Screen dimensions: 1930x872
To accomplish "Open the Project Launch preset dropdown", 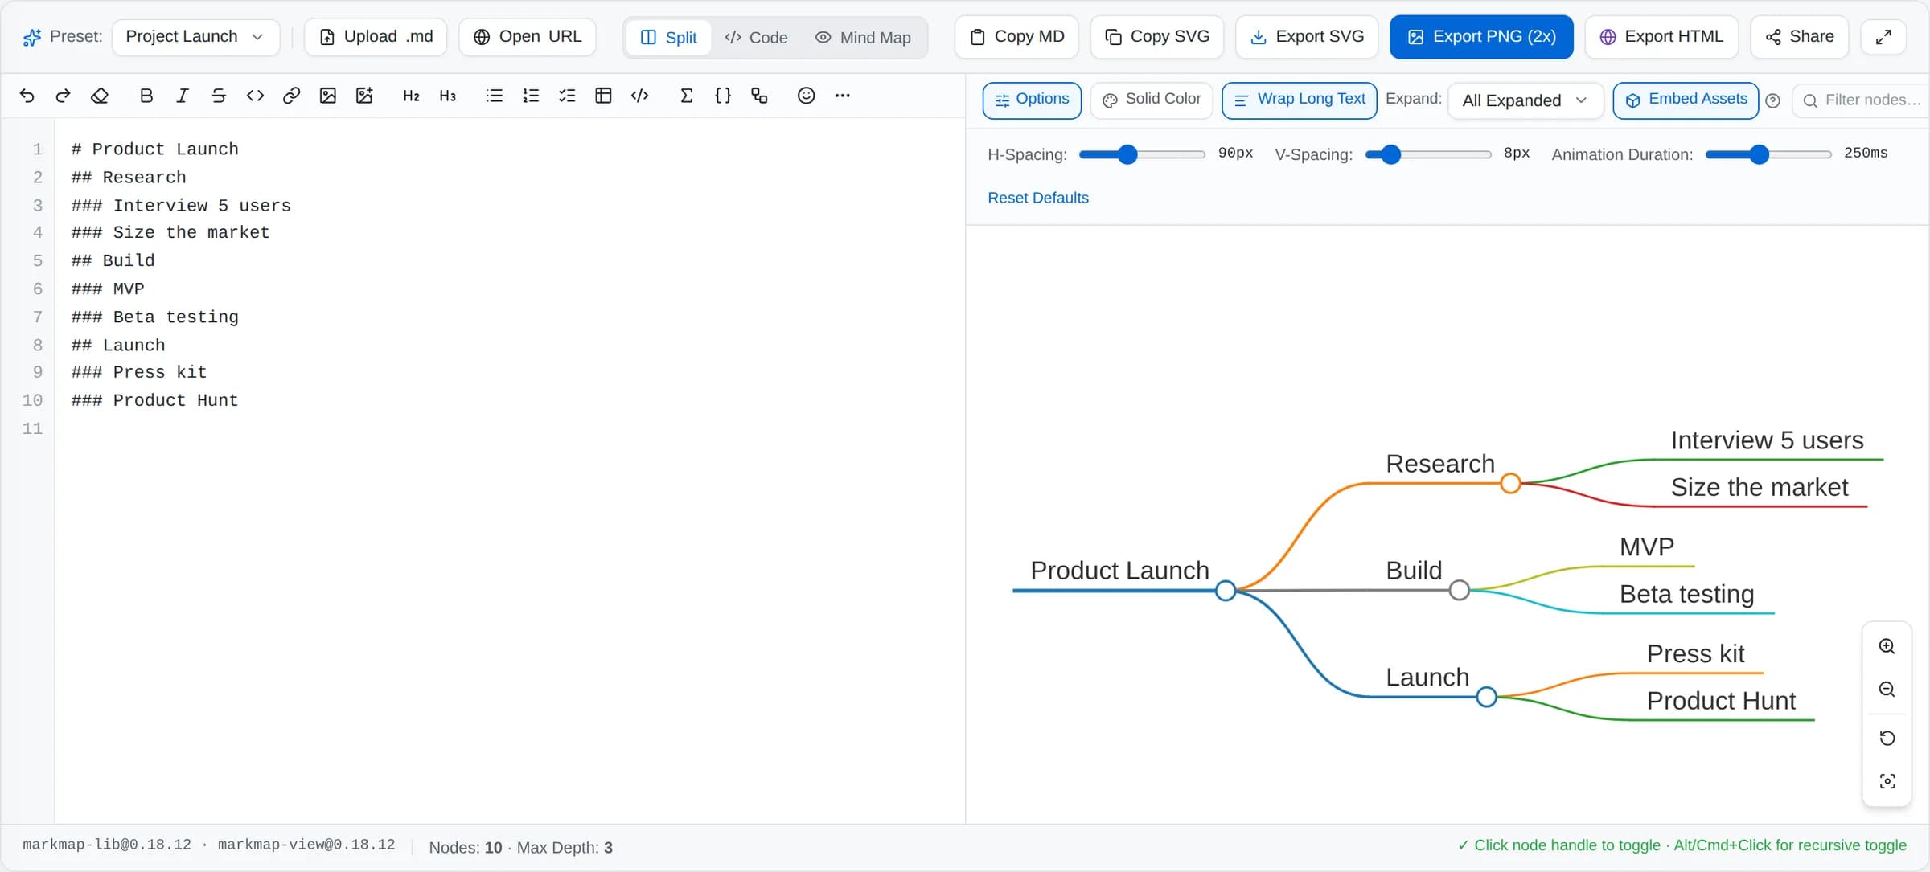I will pos(196,37).
